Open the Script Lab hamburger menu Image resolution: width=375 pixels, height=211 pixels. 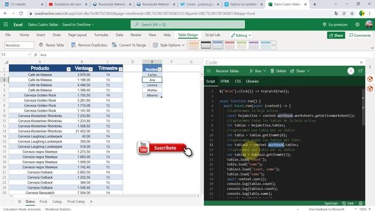[209, 71]
